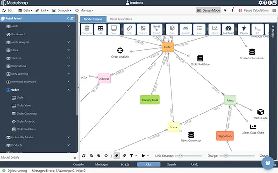Viewport: 278px width, 173px height.
Task: Click the Alerts Cube node icon
Action: pyautogui.click(x=260, y=112)
